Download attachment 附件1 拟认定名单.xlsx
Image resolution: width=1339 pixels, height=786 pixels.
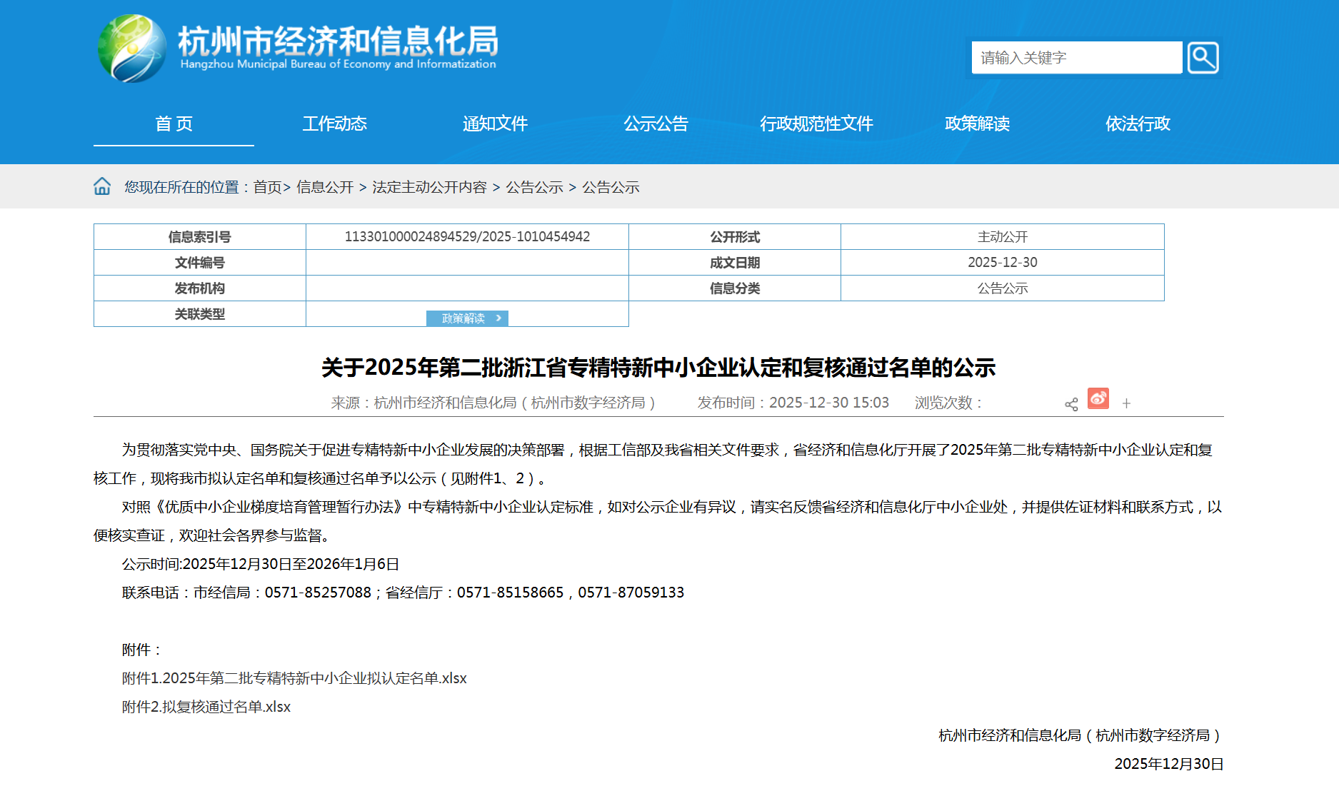click(x=294, y=678)
